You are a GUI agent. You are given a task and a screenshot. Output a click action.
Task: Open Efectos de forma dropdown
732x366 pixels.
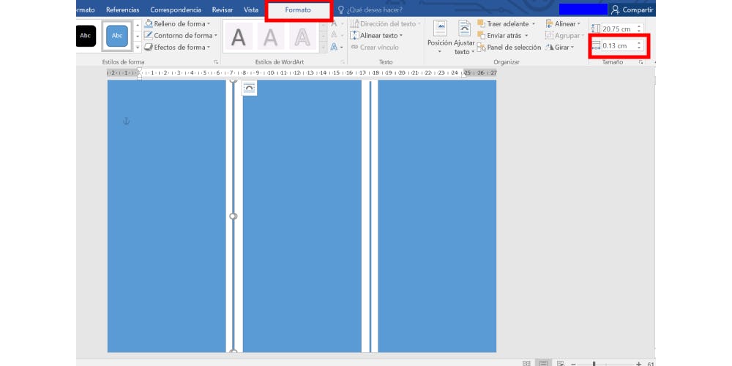(x=177, y=47)
